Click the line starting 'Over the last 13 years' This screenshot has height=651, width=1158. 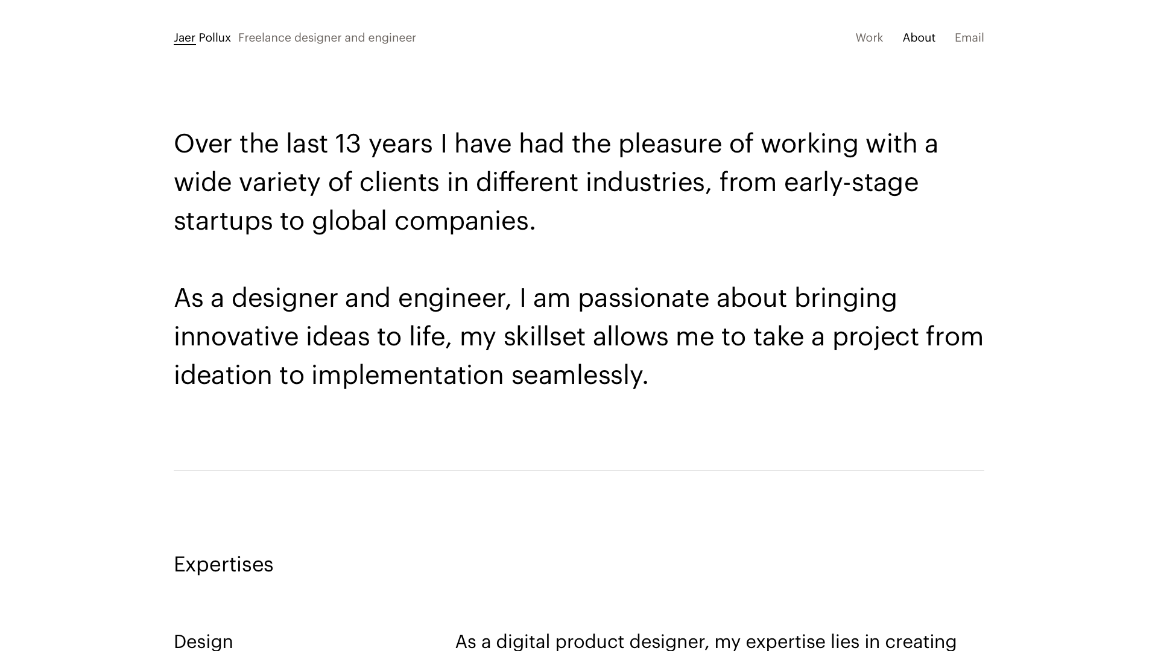[x=555, y=144]
